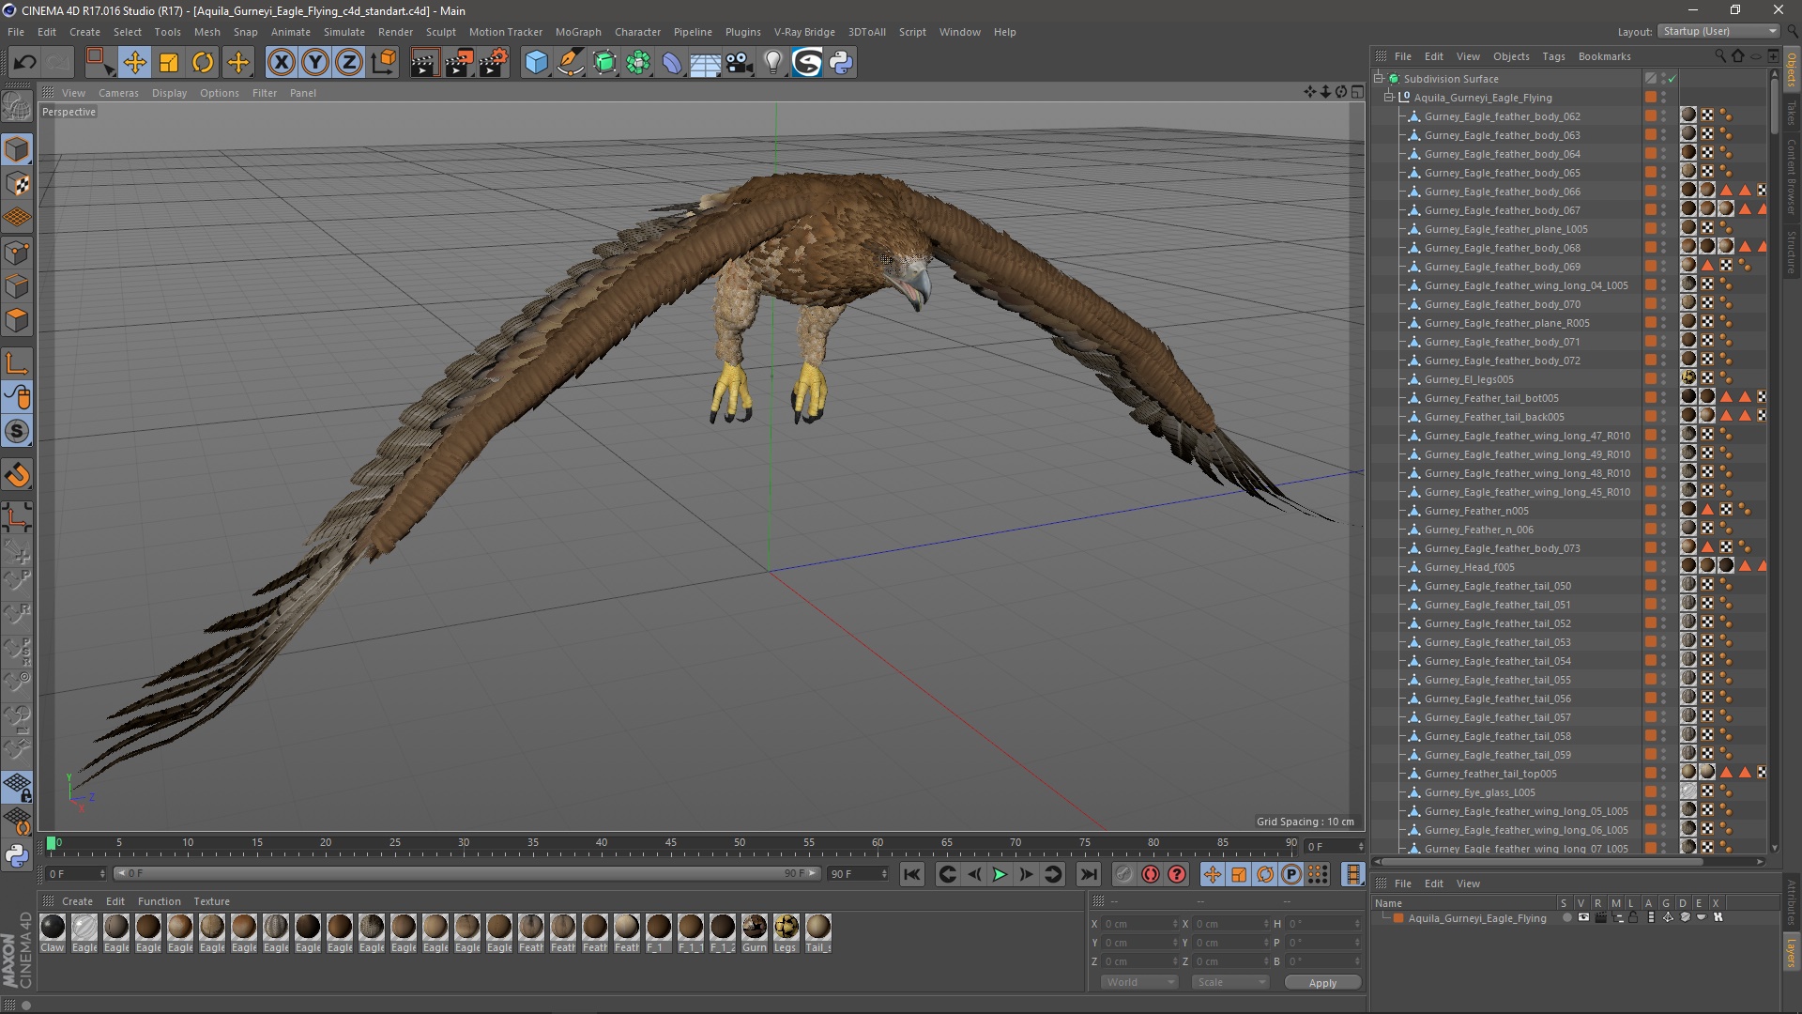1802x1014 pixels.
Task: Open the Layout dropdown Startup (User)
Action: pos(1718,31)
